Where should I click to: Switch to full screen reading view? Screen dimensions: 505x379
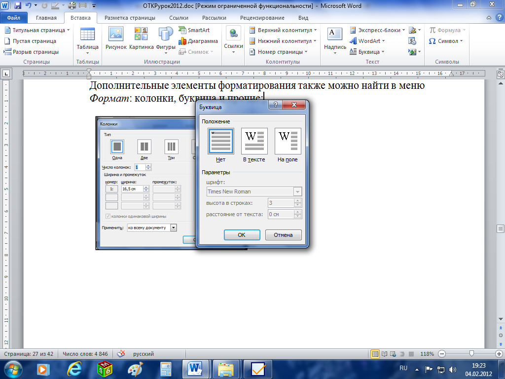coord(384,354)
